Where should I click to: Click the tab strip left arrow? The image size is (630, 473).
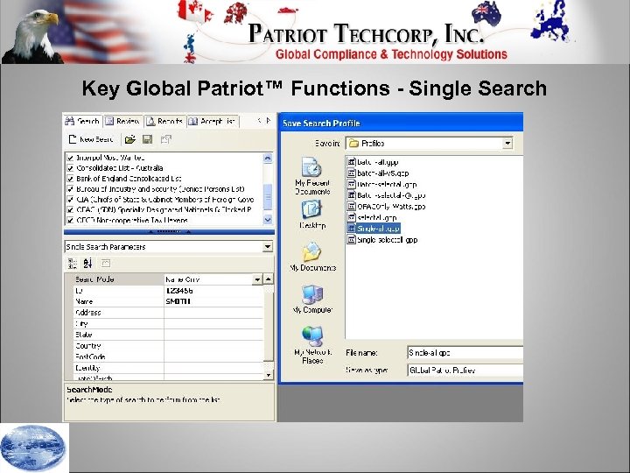pos(259,120)
